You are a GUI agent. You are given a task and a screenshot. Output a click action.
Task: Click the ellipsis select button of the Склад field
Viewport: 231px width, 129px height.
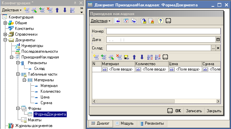click(213, 48)
